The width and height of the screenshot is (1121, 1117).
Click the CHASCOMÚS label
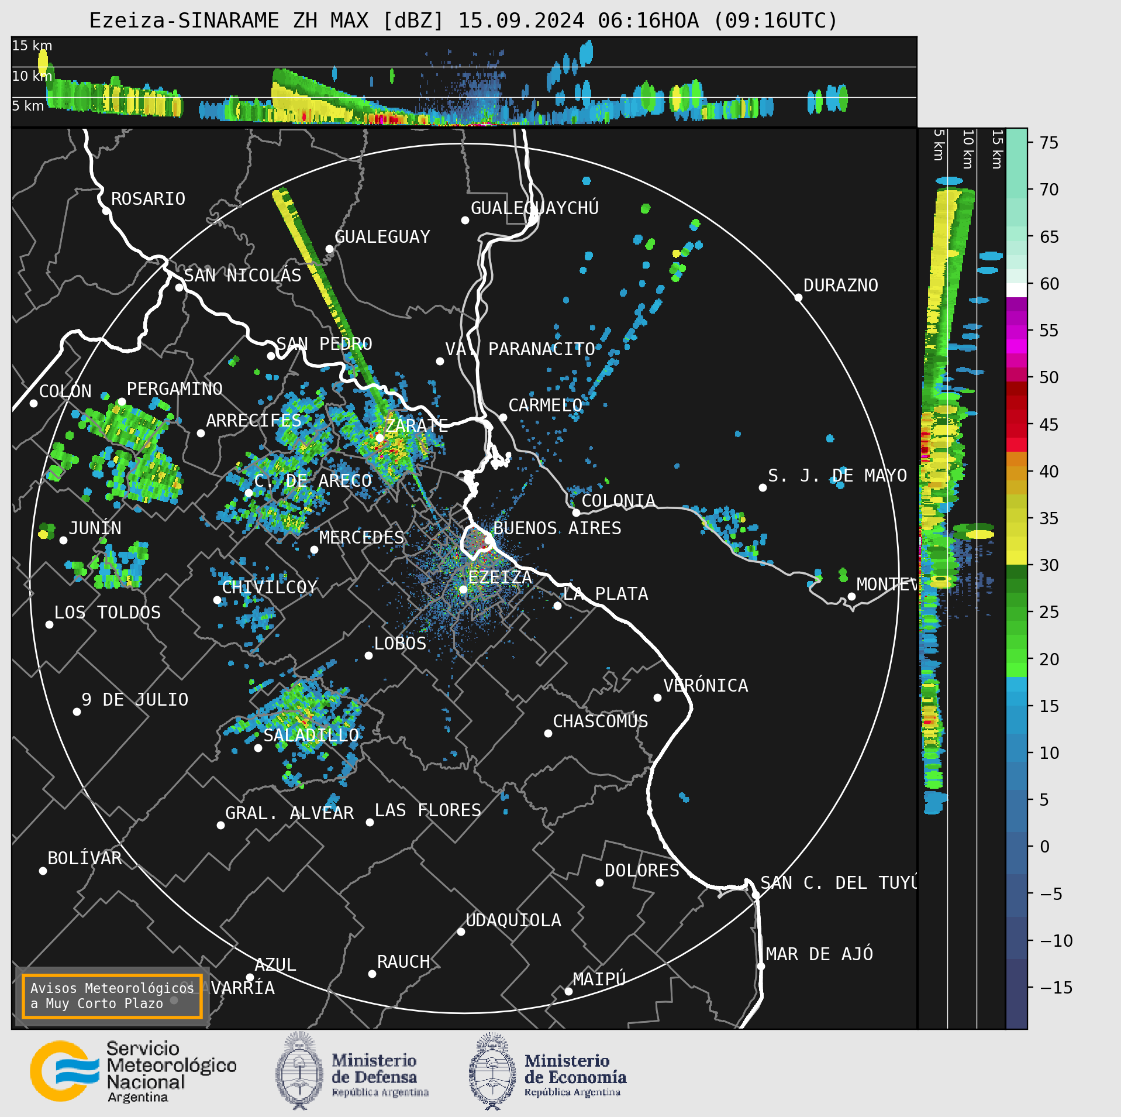coord(601,721)
